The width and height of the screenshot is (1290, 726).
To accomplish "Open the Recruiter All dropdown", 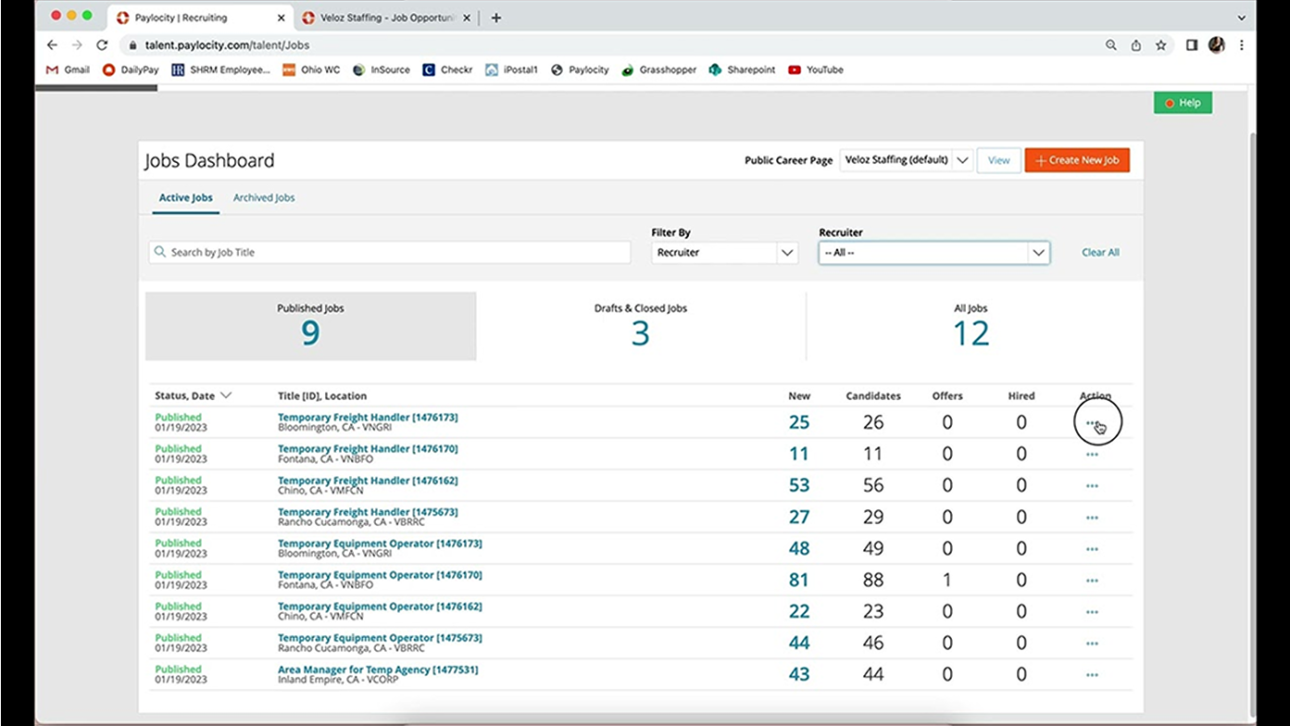I will click(x=933, y=252).
